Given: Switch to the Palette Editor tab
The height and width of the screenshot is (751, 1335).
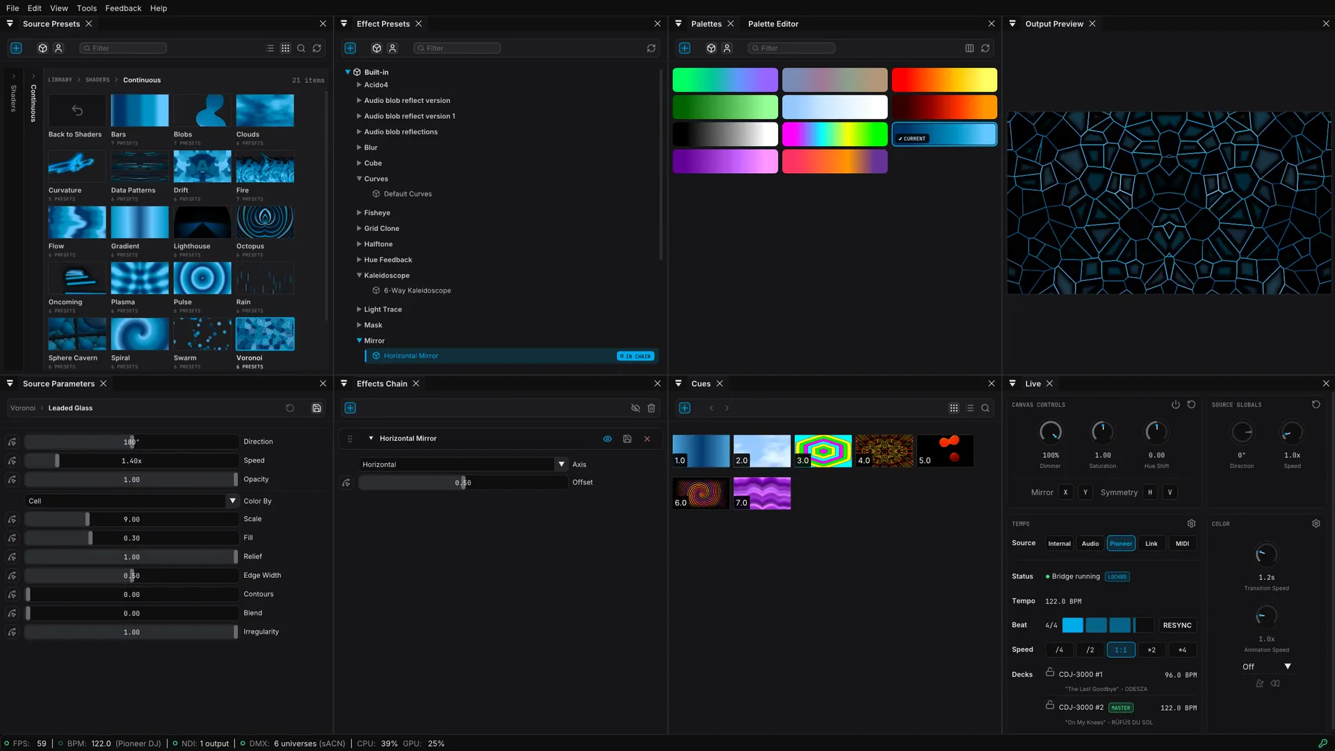Looking at the screenshot, I should tap(773, 24).
